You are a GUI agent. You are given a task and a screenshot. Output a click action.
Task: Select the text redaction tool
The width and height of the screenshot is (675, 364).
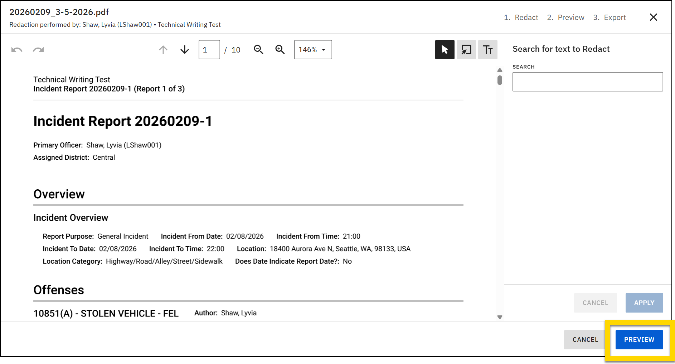coord(487,50)
